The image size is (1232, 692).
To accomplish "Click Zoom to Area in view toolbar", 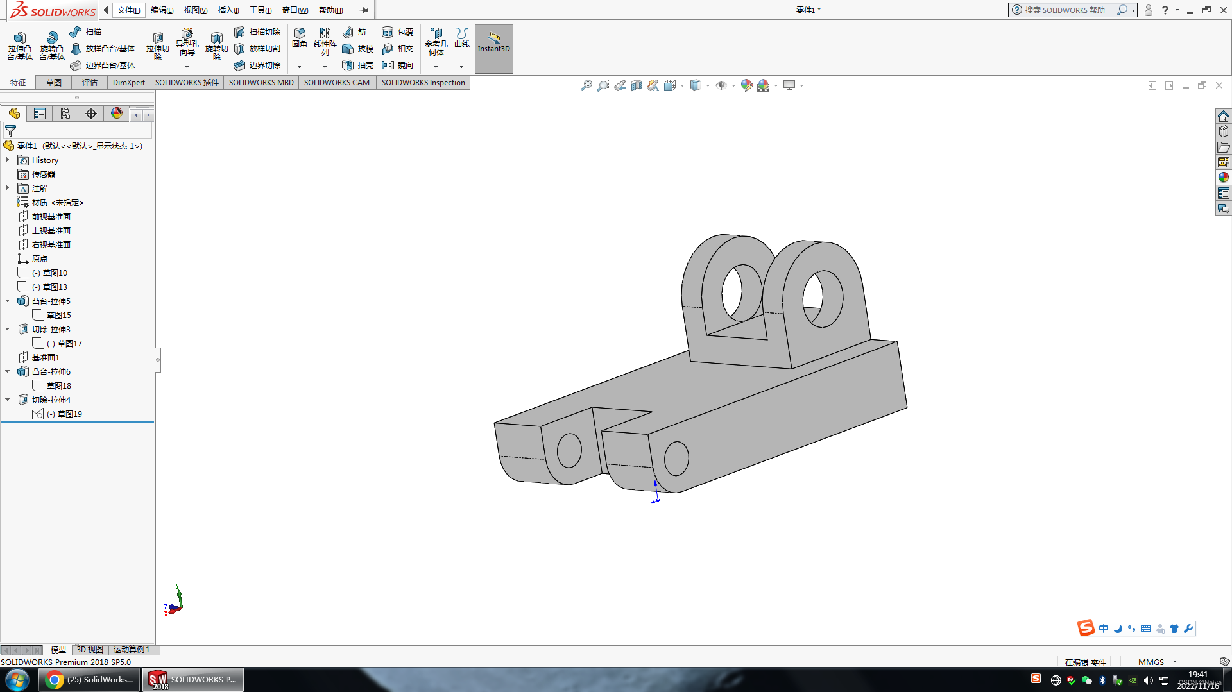I will click(x=603, y=85).
